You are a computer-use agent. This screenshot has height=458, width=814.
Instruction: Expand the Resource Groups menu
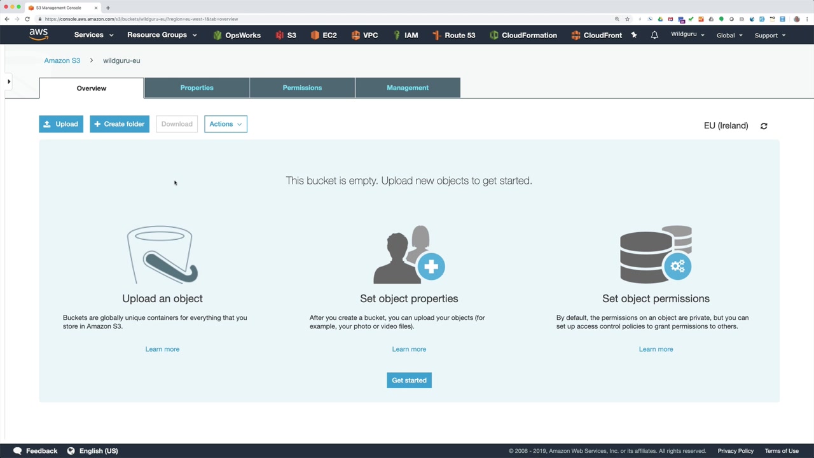tap(162, 35)
